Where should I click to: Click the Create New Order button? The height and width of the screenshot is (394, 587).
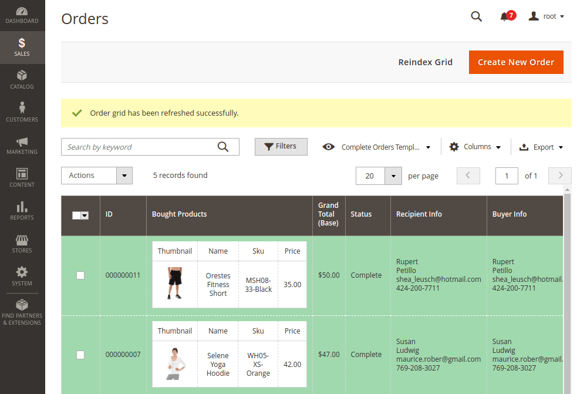[x=516, y=62]
